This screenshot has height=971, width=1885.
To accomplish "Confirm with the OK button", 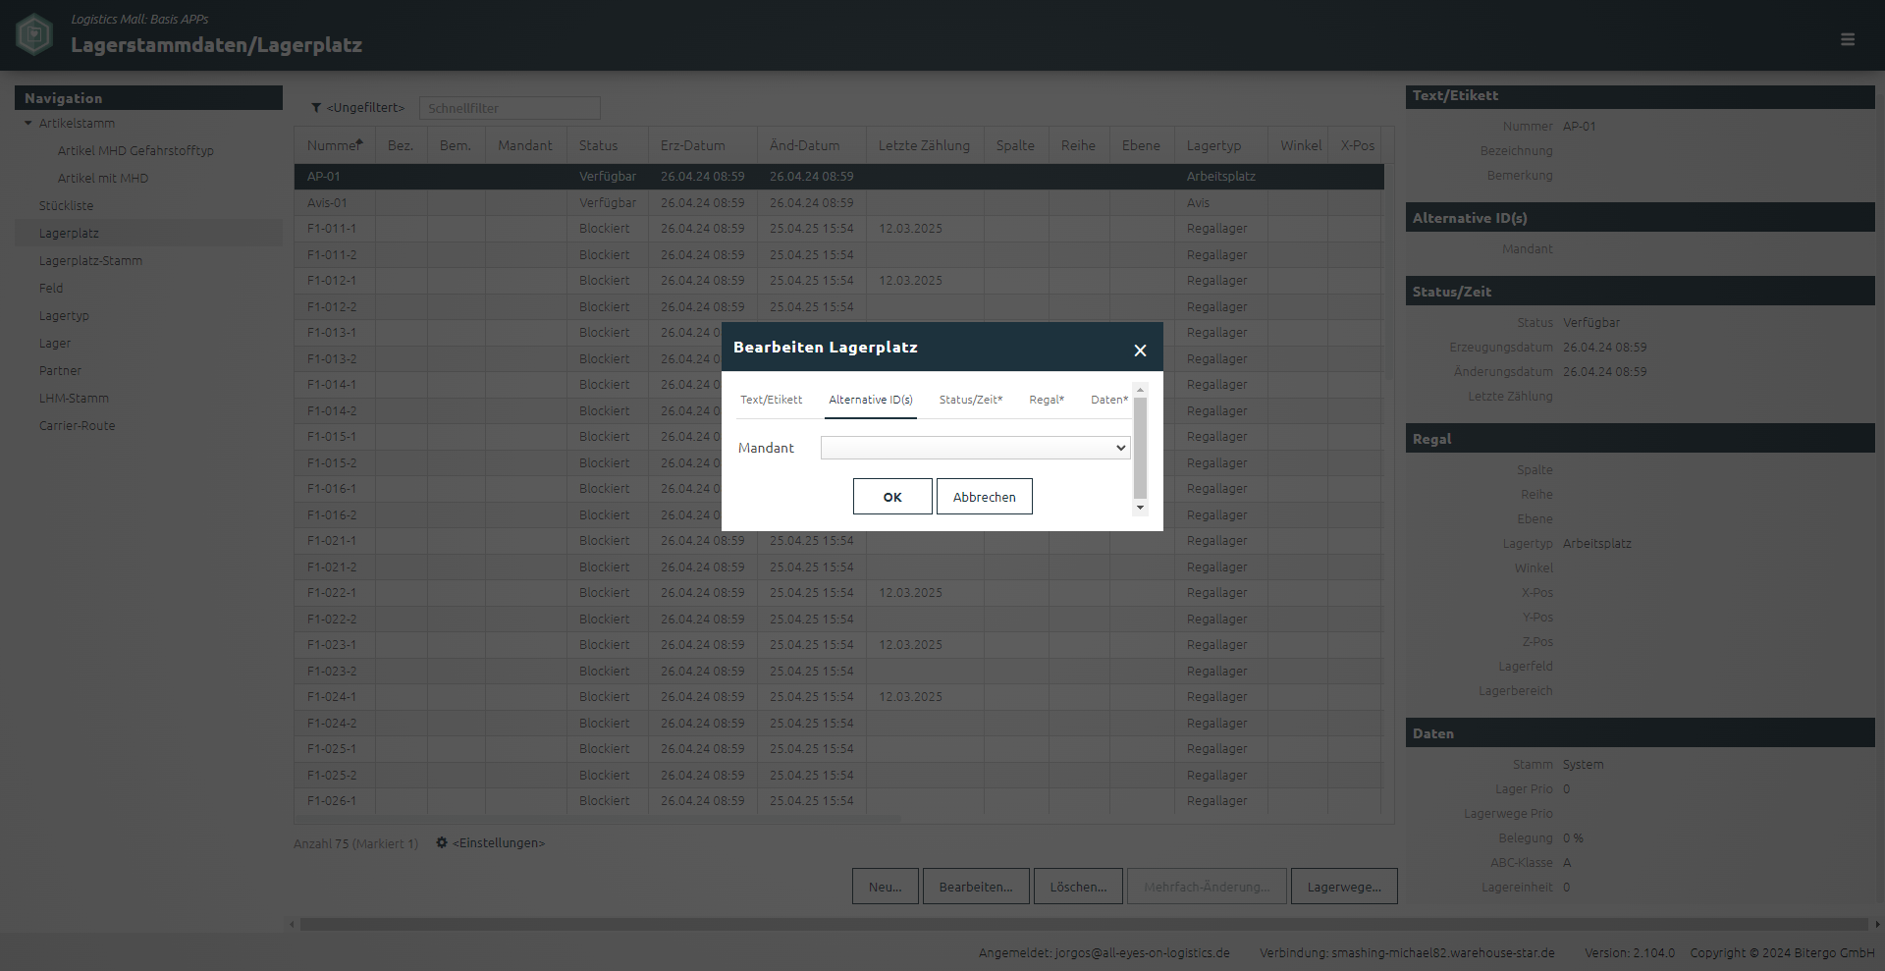I will tap(892, 497).
